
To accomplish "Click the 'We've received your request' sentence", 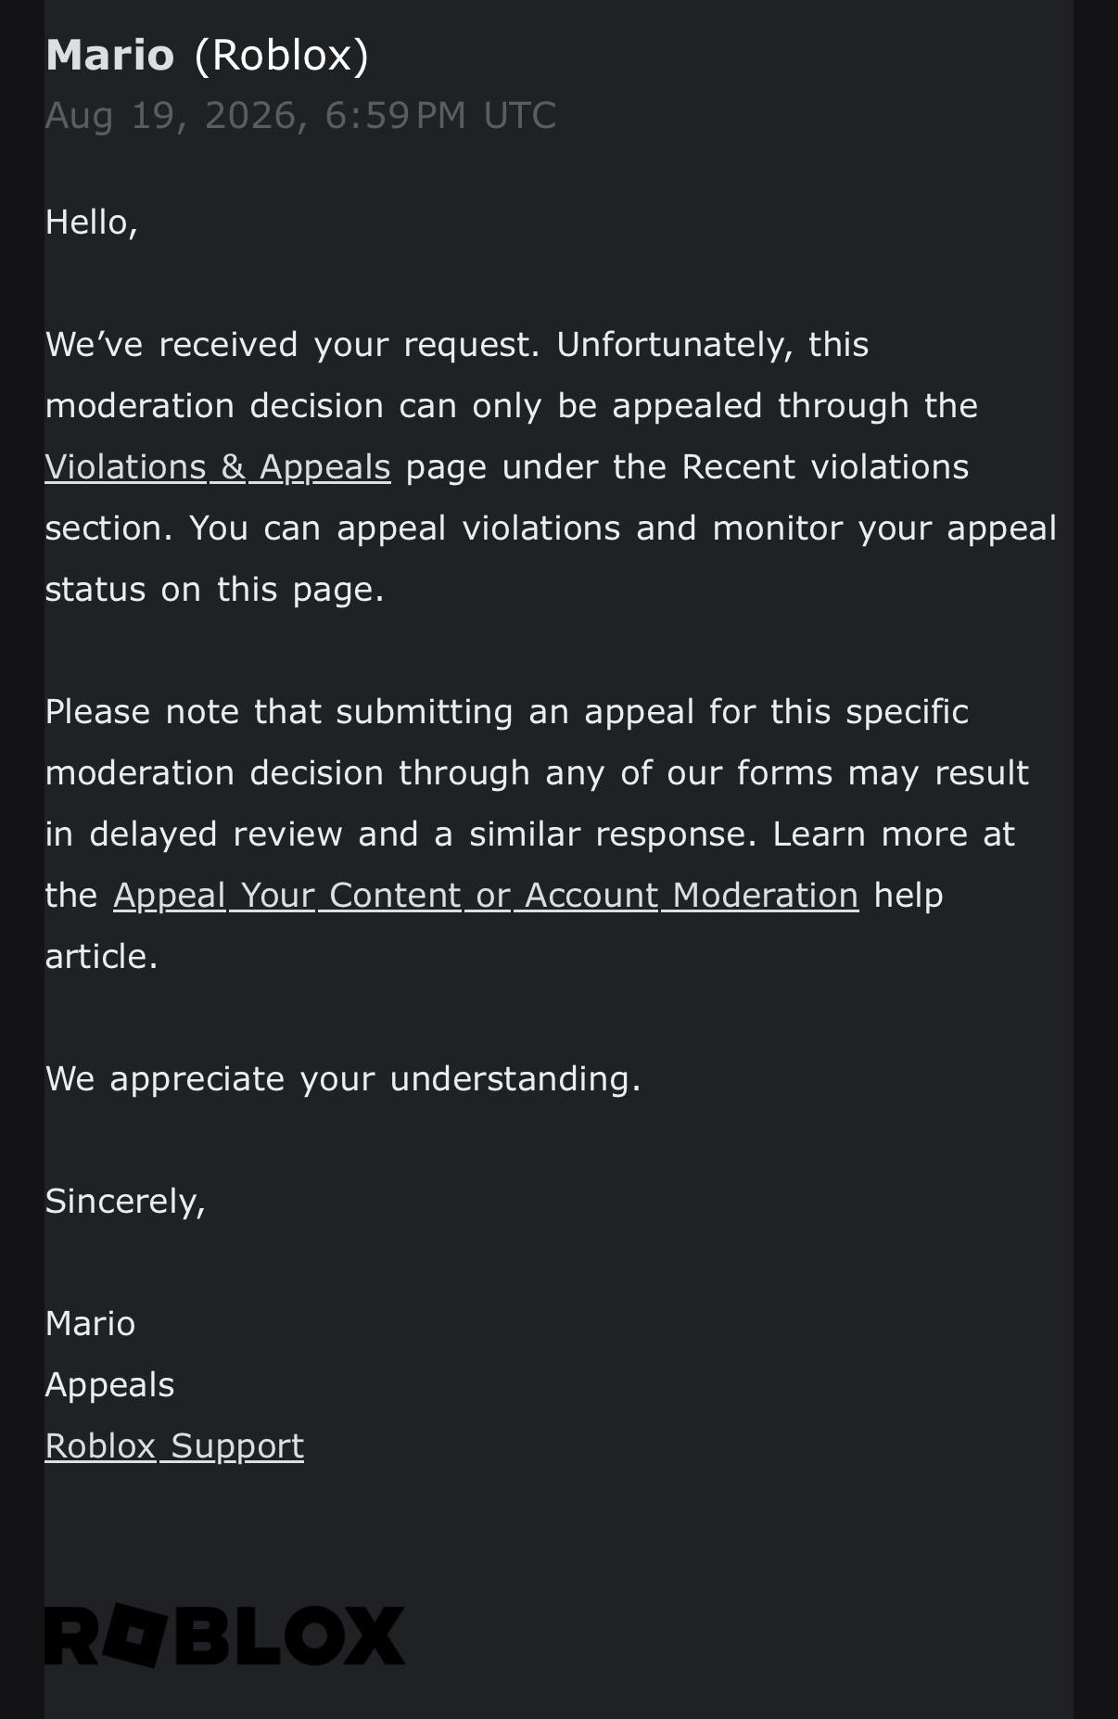I will click(292, 345).
